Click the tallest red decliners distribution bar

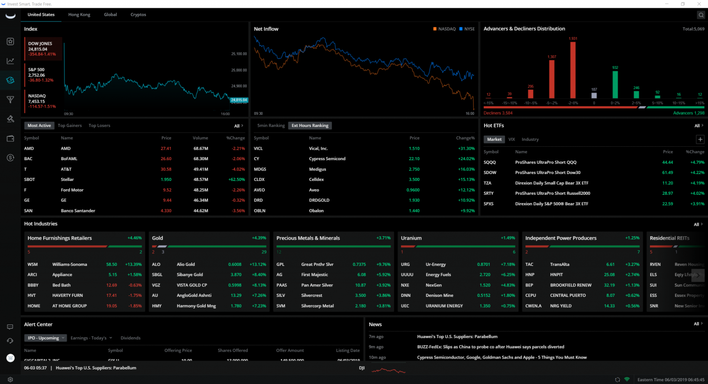tap(573, 70)
